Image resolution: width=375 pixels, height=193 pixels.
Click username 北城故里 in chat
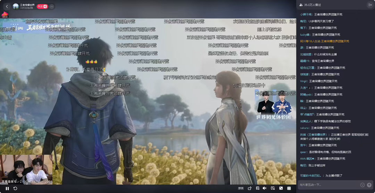306,54
